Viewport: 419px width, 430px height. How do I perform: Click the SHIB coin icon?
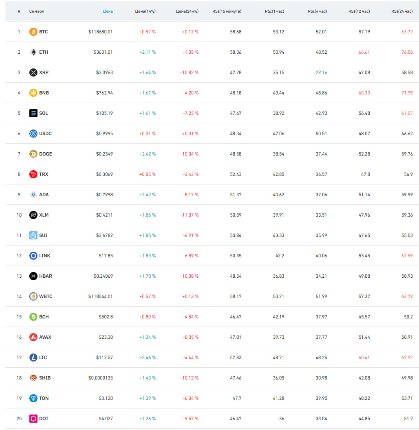click(x=33, y=377)
